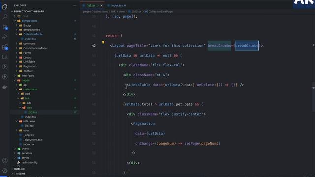This screenshot has height=177, width=315.
Task: Click the selected 'breadCrumbs' value in code
Action: coord(247,46)
